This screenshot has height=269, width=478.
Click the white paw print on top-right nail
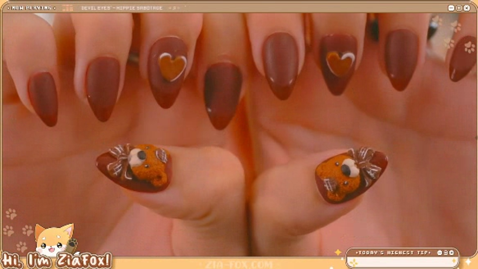click(x=469, y=47)
